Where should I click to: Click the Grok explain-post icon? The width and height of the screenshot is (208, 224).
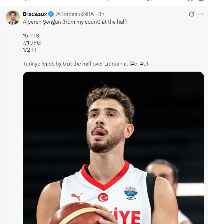[192, 14]
